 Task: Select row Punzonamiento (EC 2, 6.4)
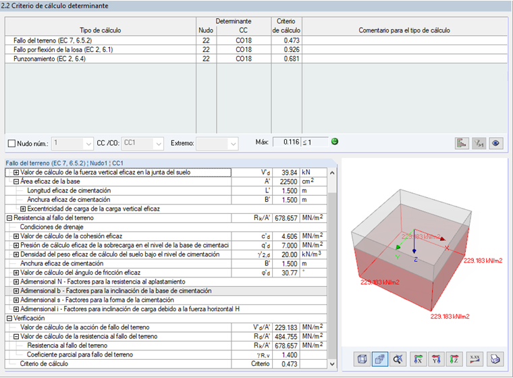point(256,59)
